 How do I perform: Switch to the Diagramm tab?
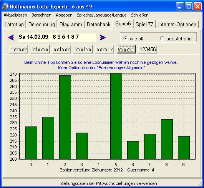pos(71,24)
